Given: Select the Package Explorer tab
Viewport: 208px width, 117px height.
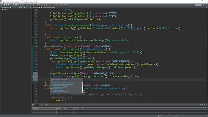Looking at the screenshot, I should (6, 7).
